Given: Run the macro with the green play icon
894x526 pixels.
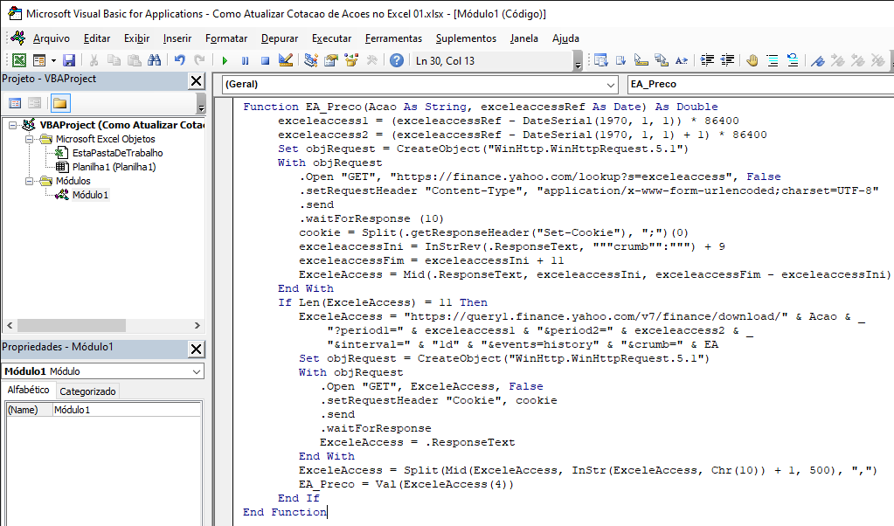Looking at the screenshot, I should pos(225,60).
